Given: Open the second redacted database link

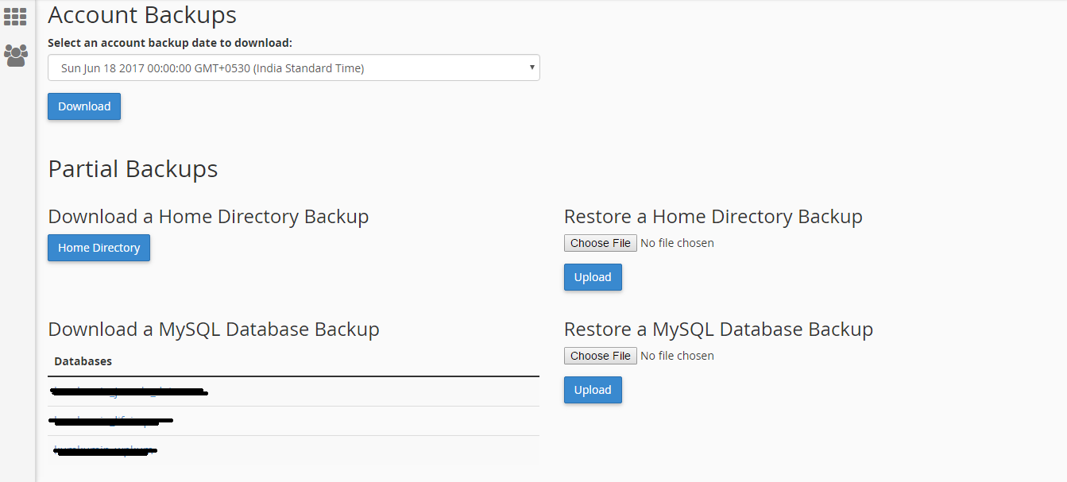Looking at the screenshot, I should (x=111, y=420).
